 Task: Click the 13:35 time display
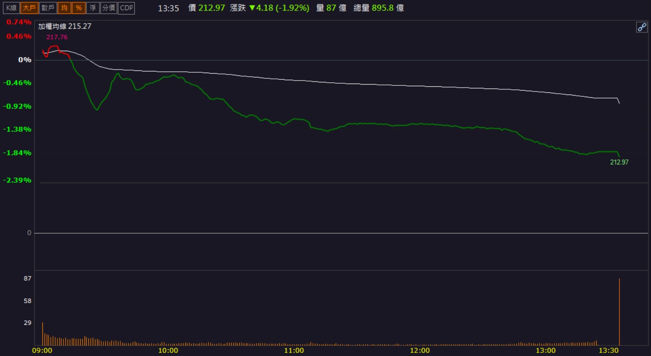point(169,8)
